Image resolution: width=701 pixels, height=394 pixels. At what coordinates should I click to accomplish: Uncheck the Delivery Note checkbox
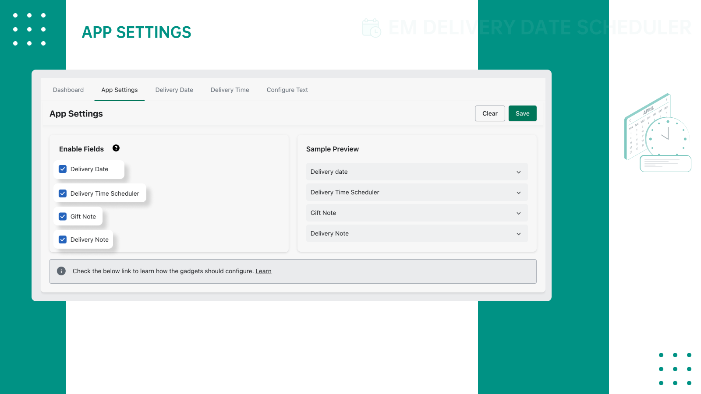pos(63,239)
